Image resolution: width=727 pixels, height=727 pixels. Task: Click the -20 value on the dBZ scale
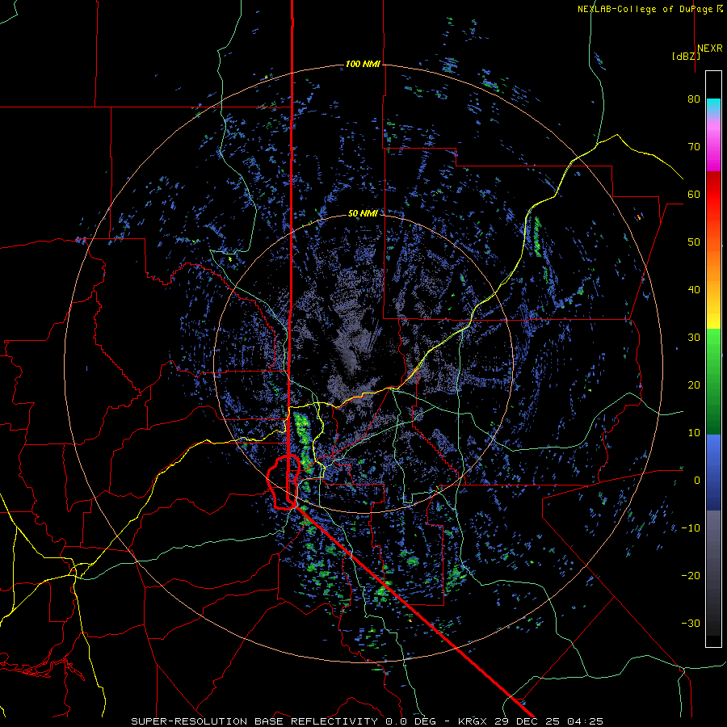[x=691, y=575]
